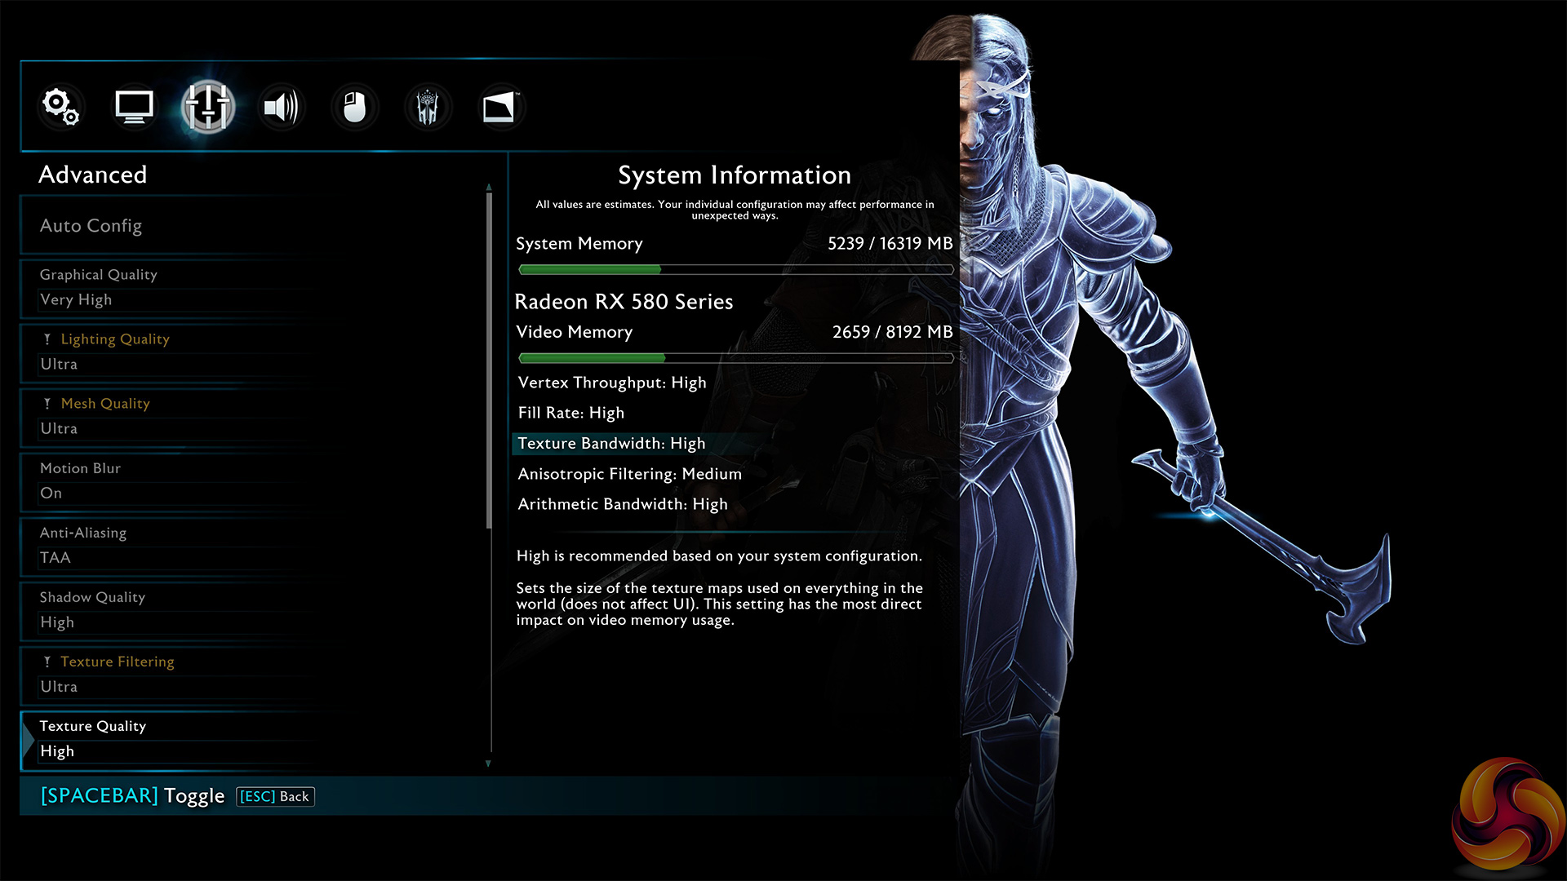Open the general settings gears icon
This screenshot has width=1567, height=881.
61,107
